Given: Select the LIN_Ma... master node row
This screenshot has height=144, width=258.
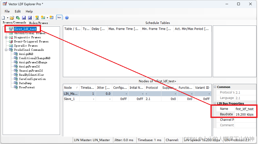Looking at the screenshot, I should 137,94.
